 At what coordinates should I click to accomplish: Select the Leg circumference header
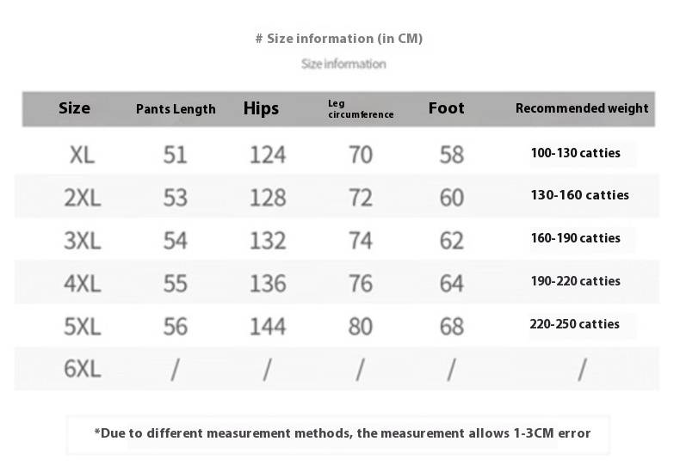(361, 109)
